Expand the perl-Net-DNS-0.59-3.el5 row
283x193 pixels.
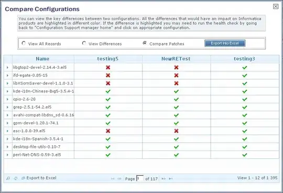point(7,155)
